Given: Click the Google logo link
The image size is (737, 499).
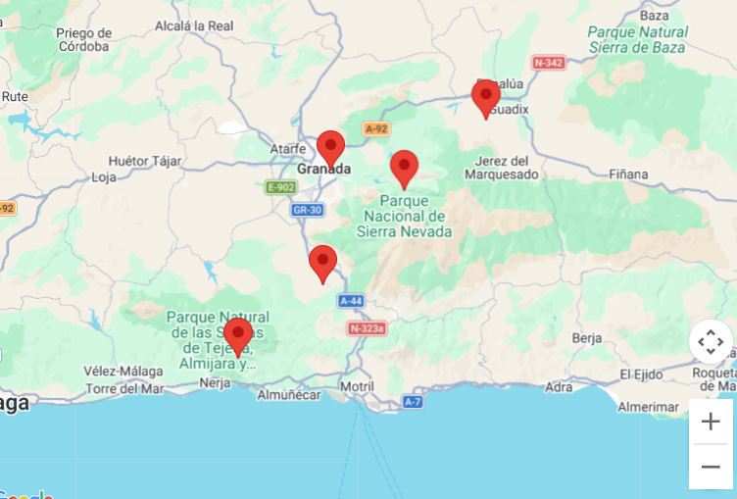Looking at the screenshot, I should click(25, 495).
